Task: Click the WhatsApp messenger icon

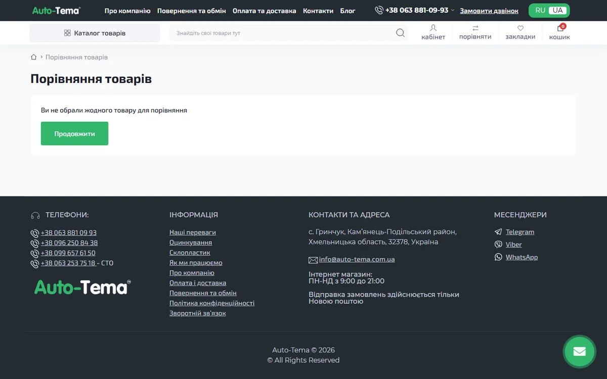Action: [x=498, y=257]
